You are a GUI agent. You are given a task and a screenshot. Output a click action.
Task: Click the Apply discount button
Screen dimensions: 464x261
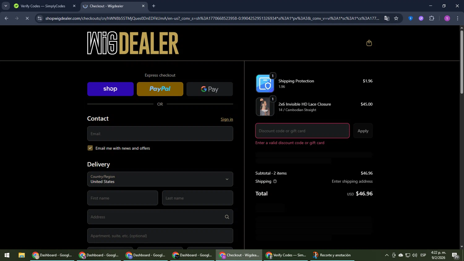[363, 131]
